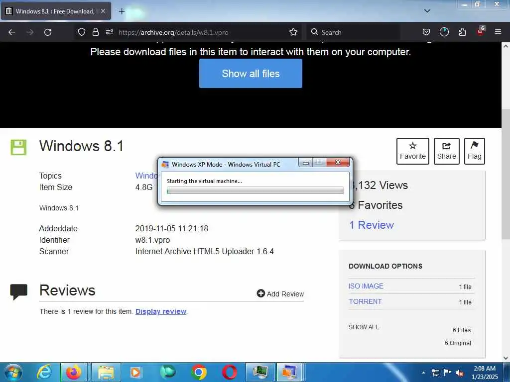Launch Opera browser from taskbar
This screenshot has width=510, height=382.
(x=229, y=372)
